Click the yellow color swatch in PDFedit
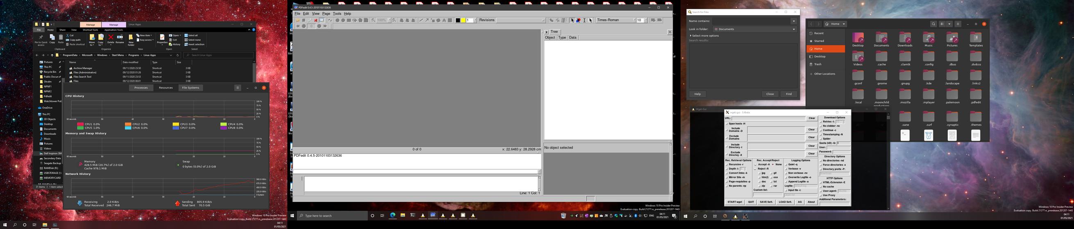1074x229 pixels. 463,20
